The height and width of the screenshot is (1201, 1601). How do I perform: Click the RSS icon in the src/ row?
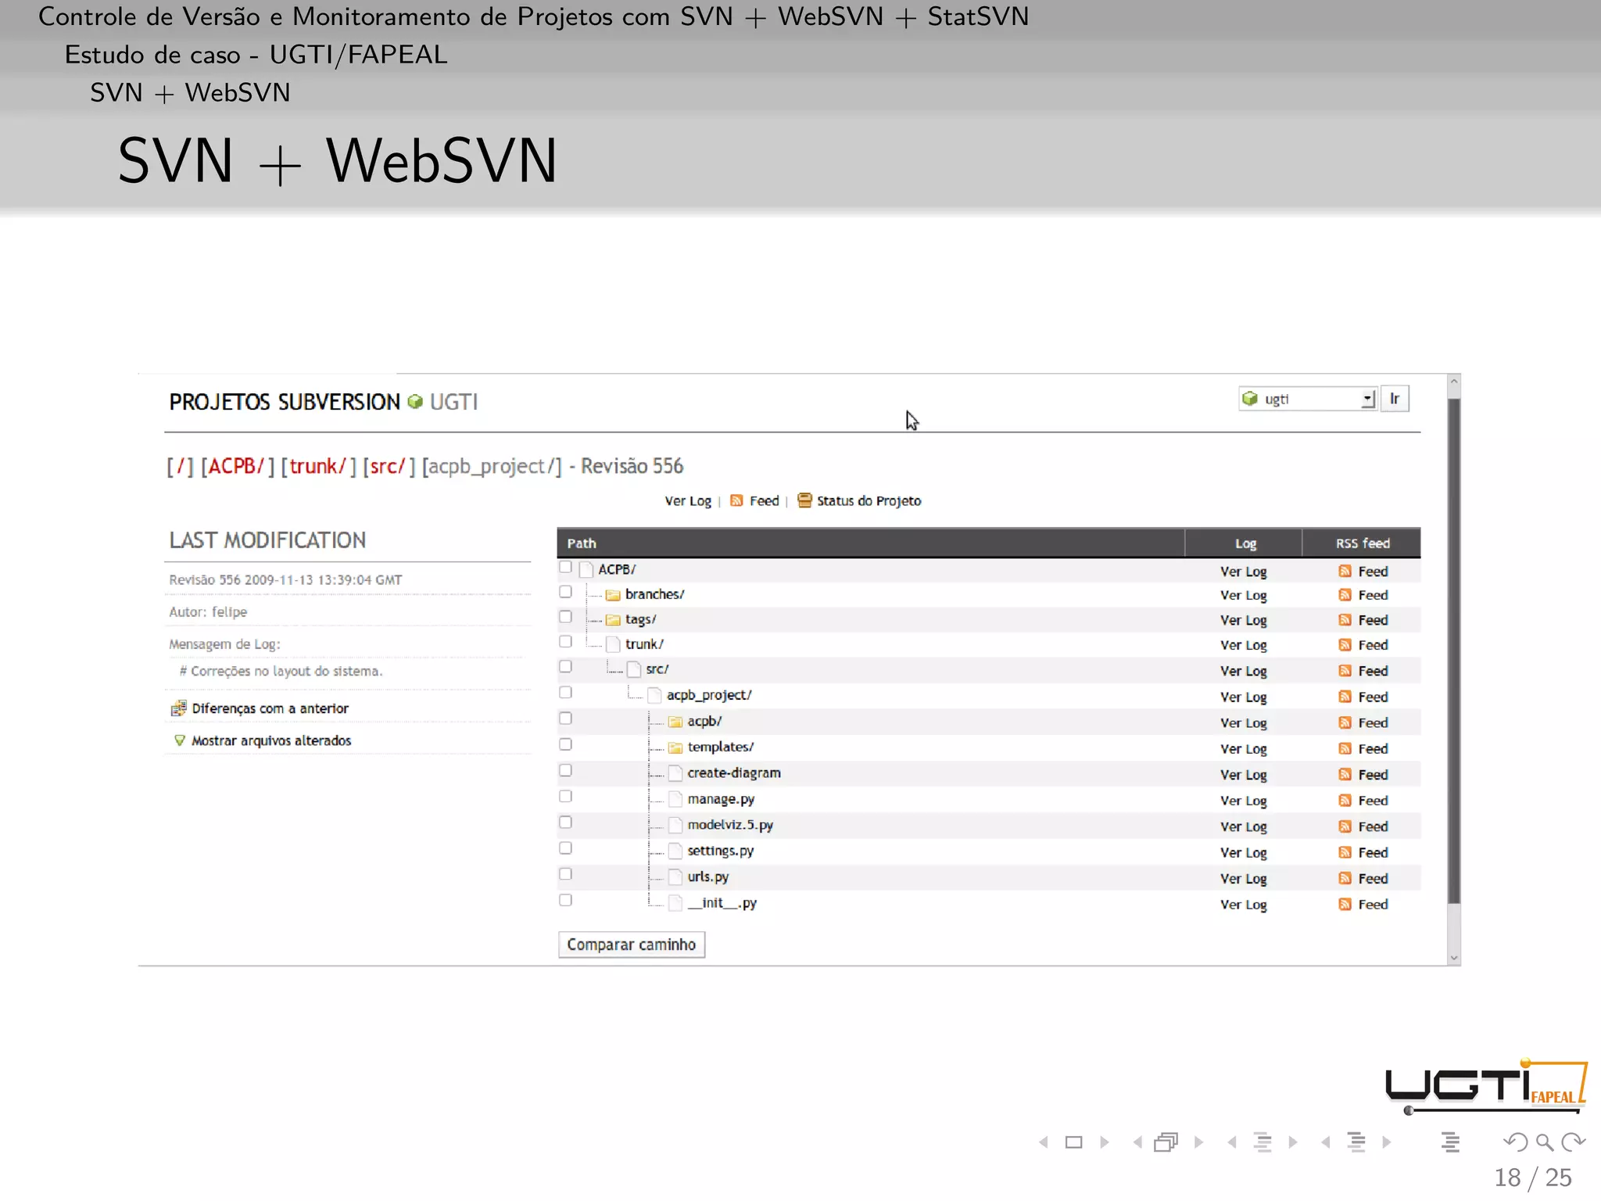pos(1345,671)
